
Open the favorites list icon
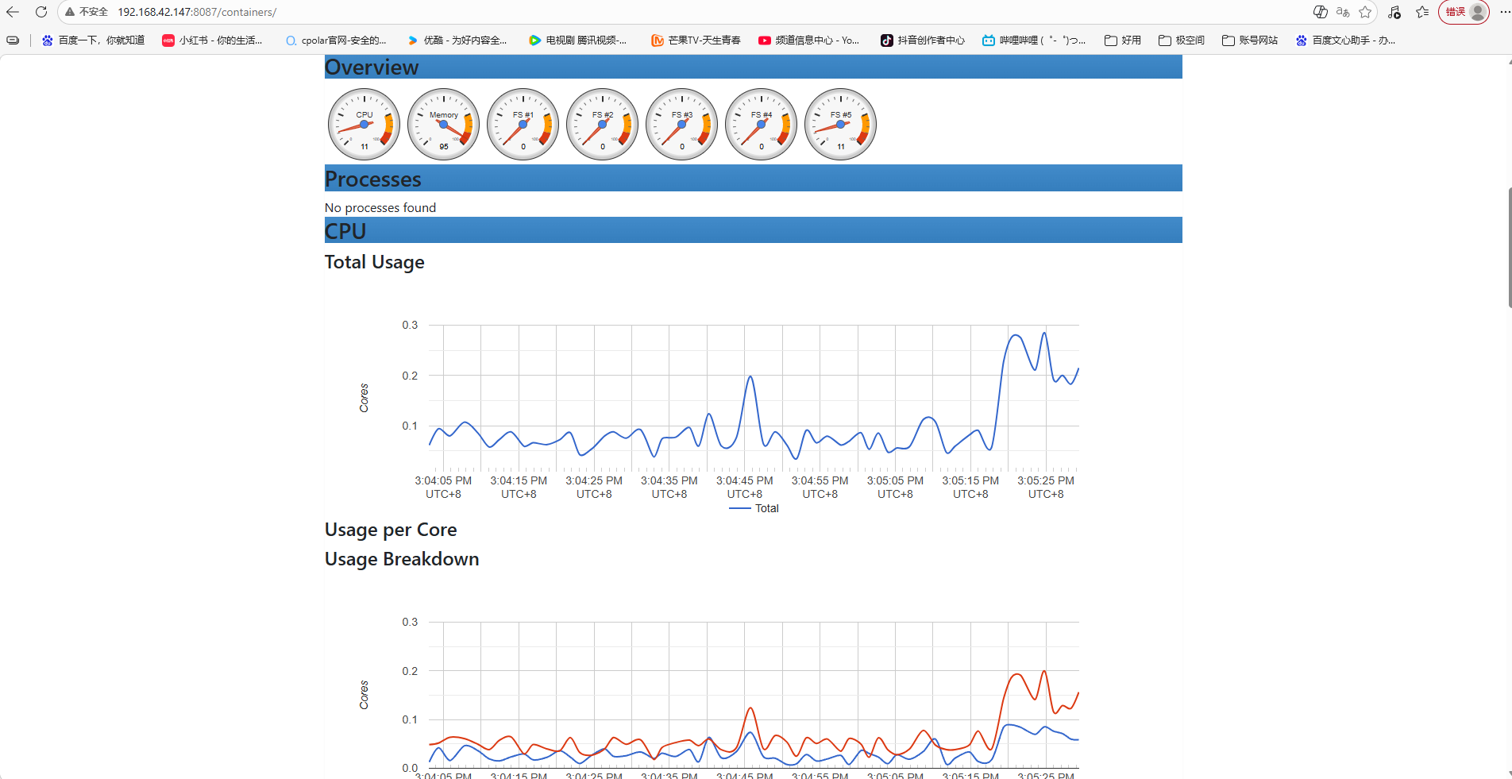click(x=1422, y=12)
